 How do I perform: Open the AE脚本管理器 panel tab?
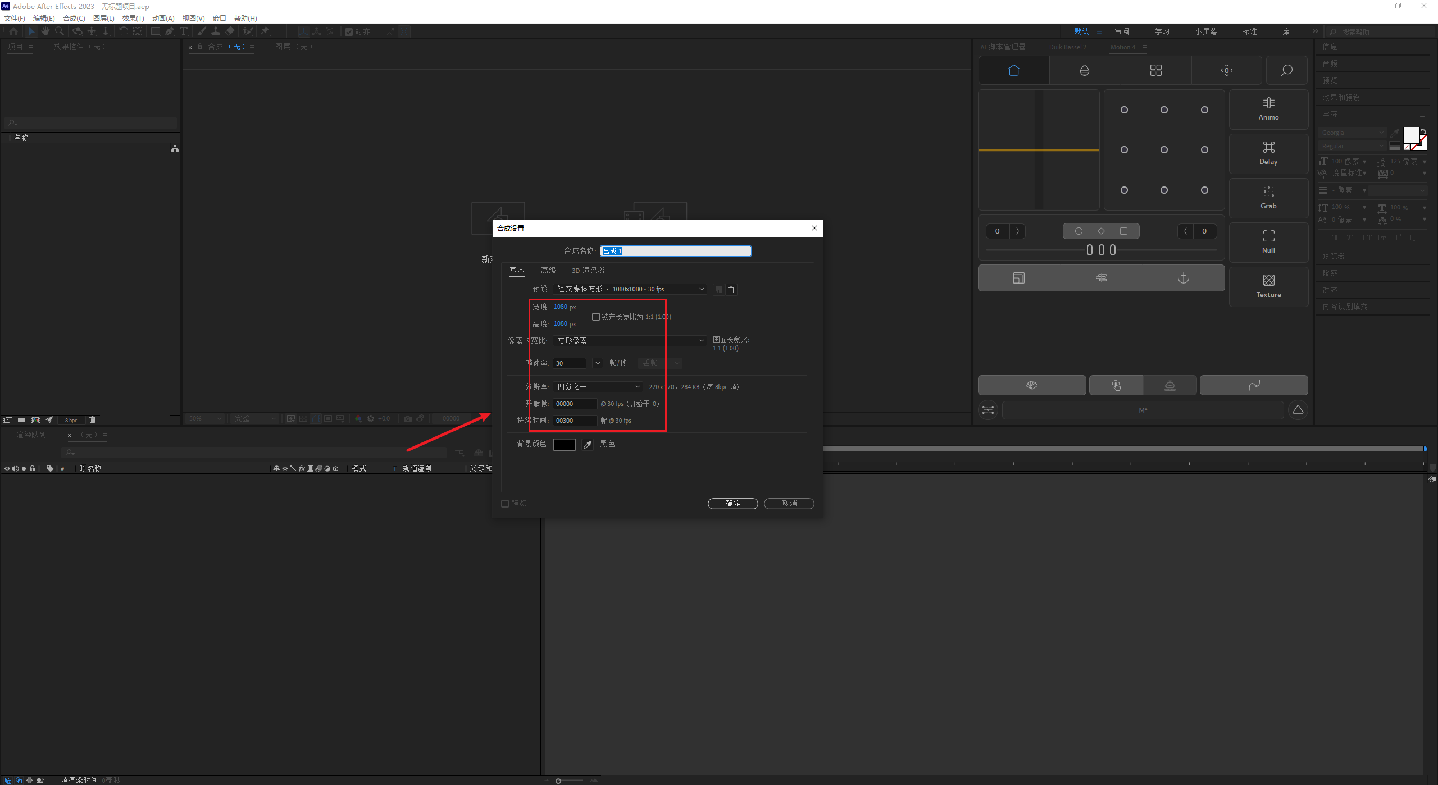coord(1003,47)
